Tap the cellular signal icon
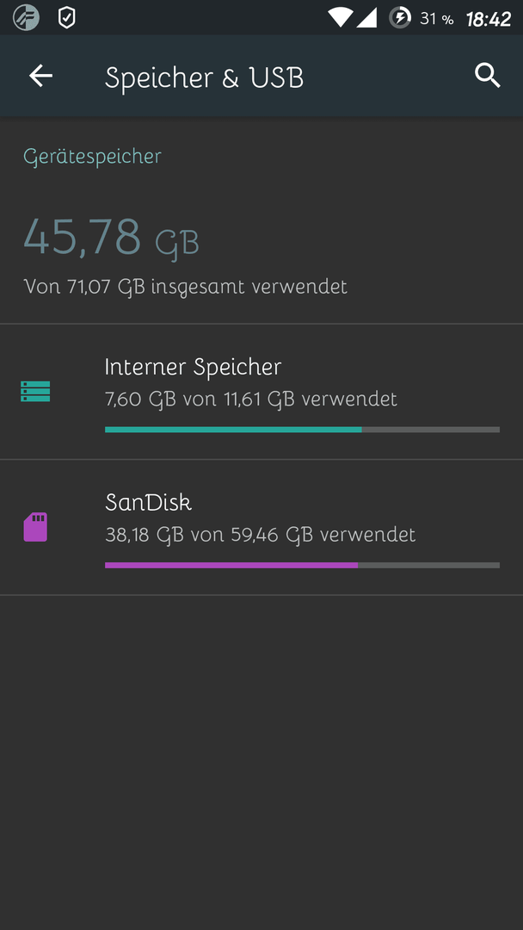 tap(366, 18)
